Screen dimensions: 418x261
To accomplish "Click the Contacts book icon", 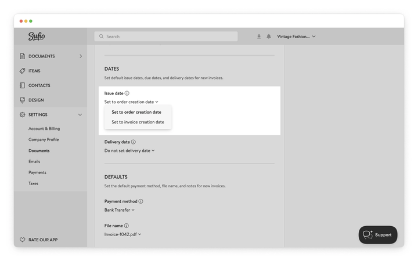I will [23, 85].
